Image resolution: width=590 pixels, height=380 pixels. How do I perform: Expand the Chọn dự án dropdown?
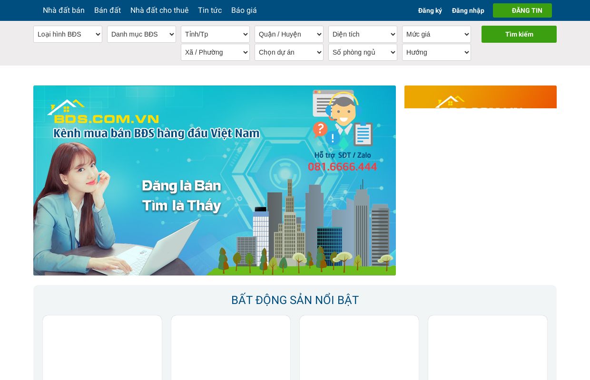pos(289,52)
